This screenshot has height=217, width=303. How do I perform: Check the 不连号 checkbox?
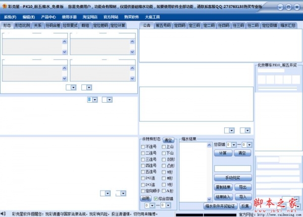[x=143, y=147]
